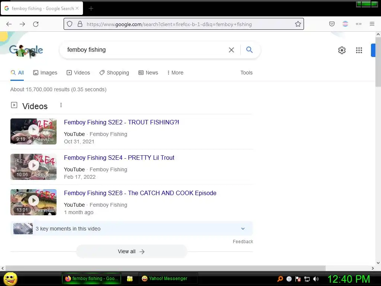Click the blue button at right edge
This screenshot has width=381, height=286.
click(x=373, y=50)
